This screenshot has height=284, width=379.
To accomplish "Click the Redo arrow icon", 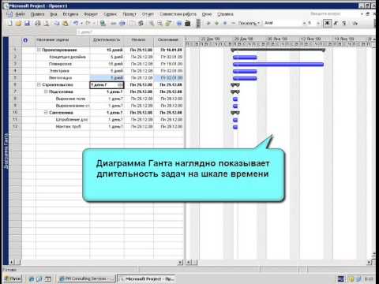I will pyautogui.click(x=88, y=24).
